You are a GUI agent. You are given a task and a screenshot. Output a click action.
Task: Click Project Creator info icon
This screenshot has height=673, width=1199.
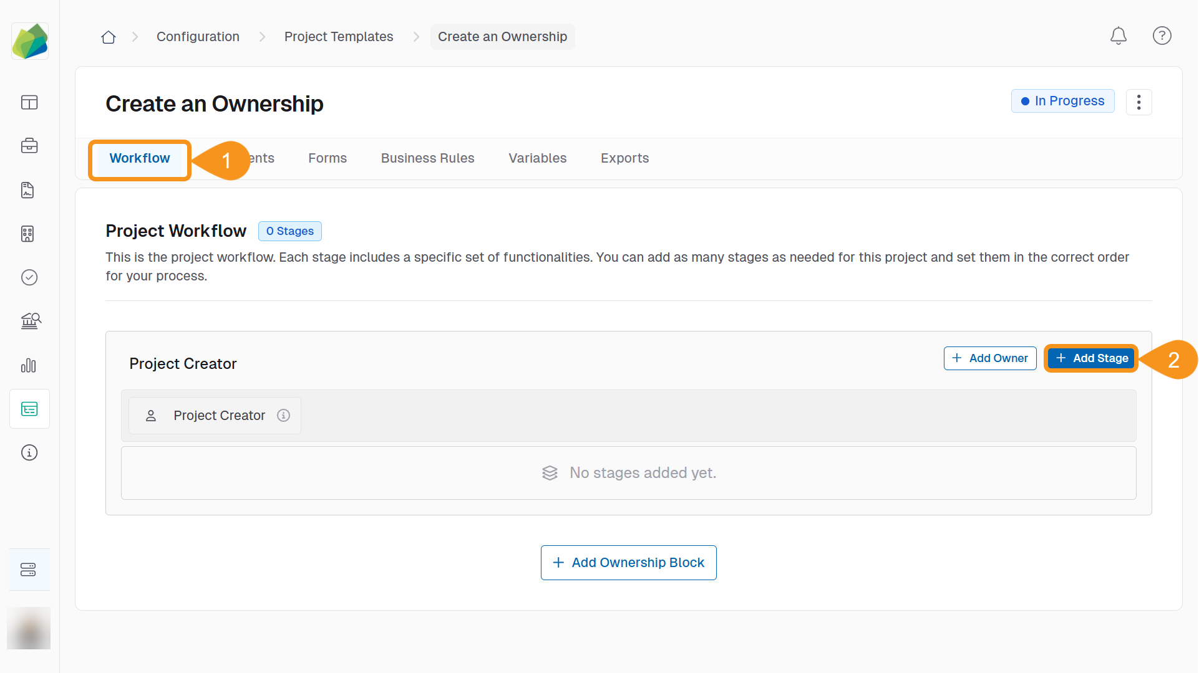point(283,416)
